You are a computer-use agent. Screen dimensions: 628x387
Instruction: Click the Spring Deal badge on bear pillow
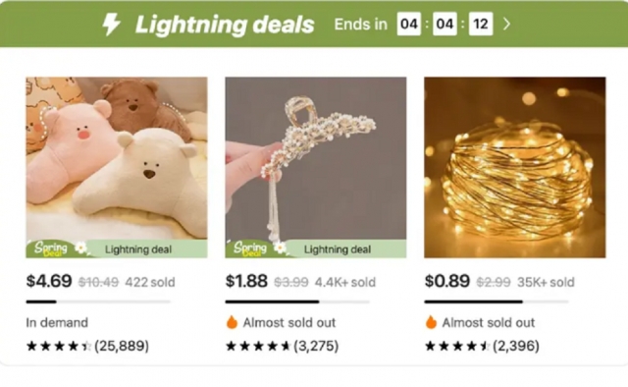[58, 249]
